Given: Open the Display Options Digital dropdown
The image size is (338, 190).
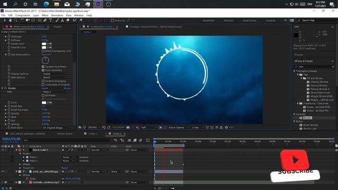Looking at the screenshot, I should click(x=55, y=74).
